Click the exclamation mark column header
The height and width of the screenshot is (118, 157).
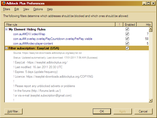pos(119,25)
